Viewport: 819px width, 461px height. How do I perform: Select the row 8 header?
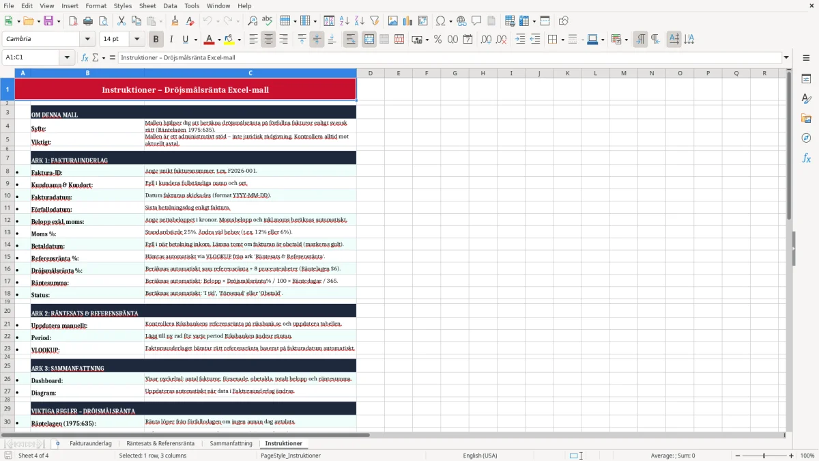8,171
